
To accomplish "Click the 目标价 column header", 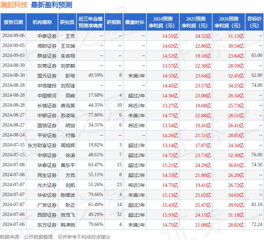I will [x=254, y=22].
